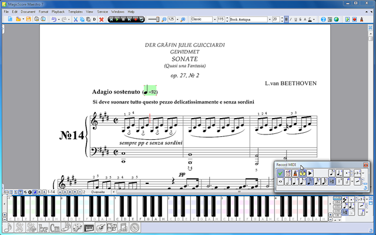376x235 pixels.
Task: Click the Open file folder icon
Action: [18, 19]
